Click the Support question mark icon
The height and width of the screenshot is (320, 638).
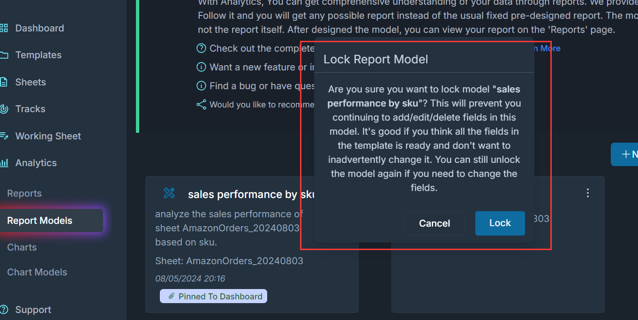(4, 310)
